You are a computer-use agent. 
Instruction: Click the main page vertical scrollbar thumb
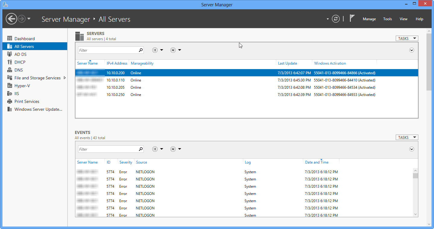(x=429, y=62)
